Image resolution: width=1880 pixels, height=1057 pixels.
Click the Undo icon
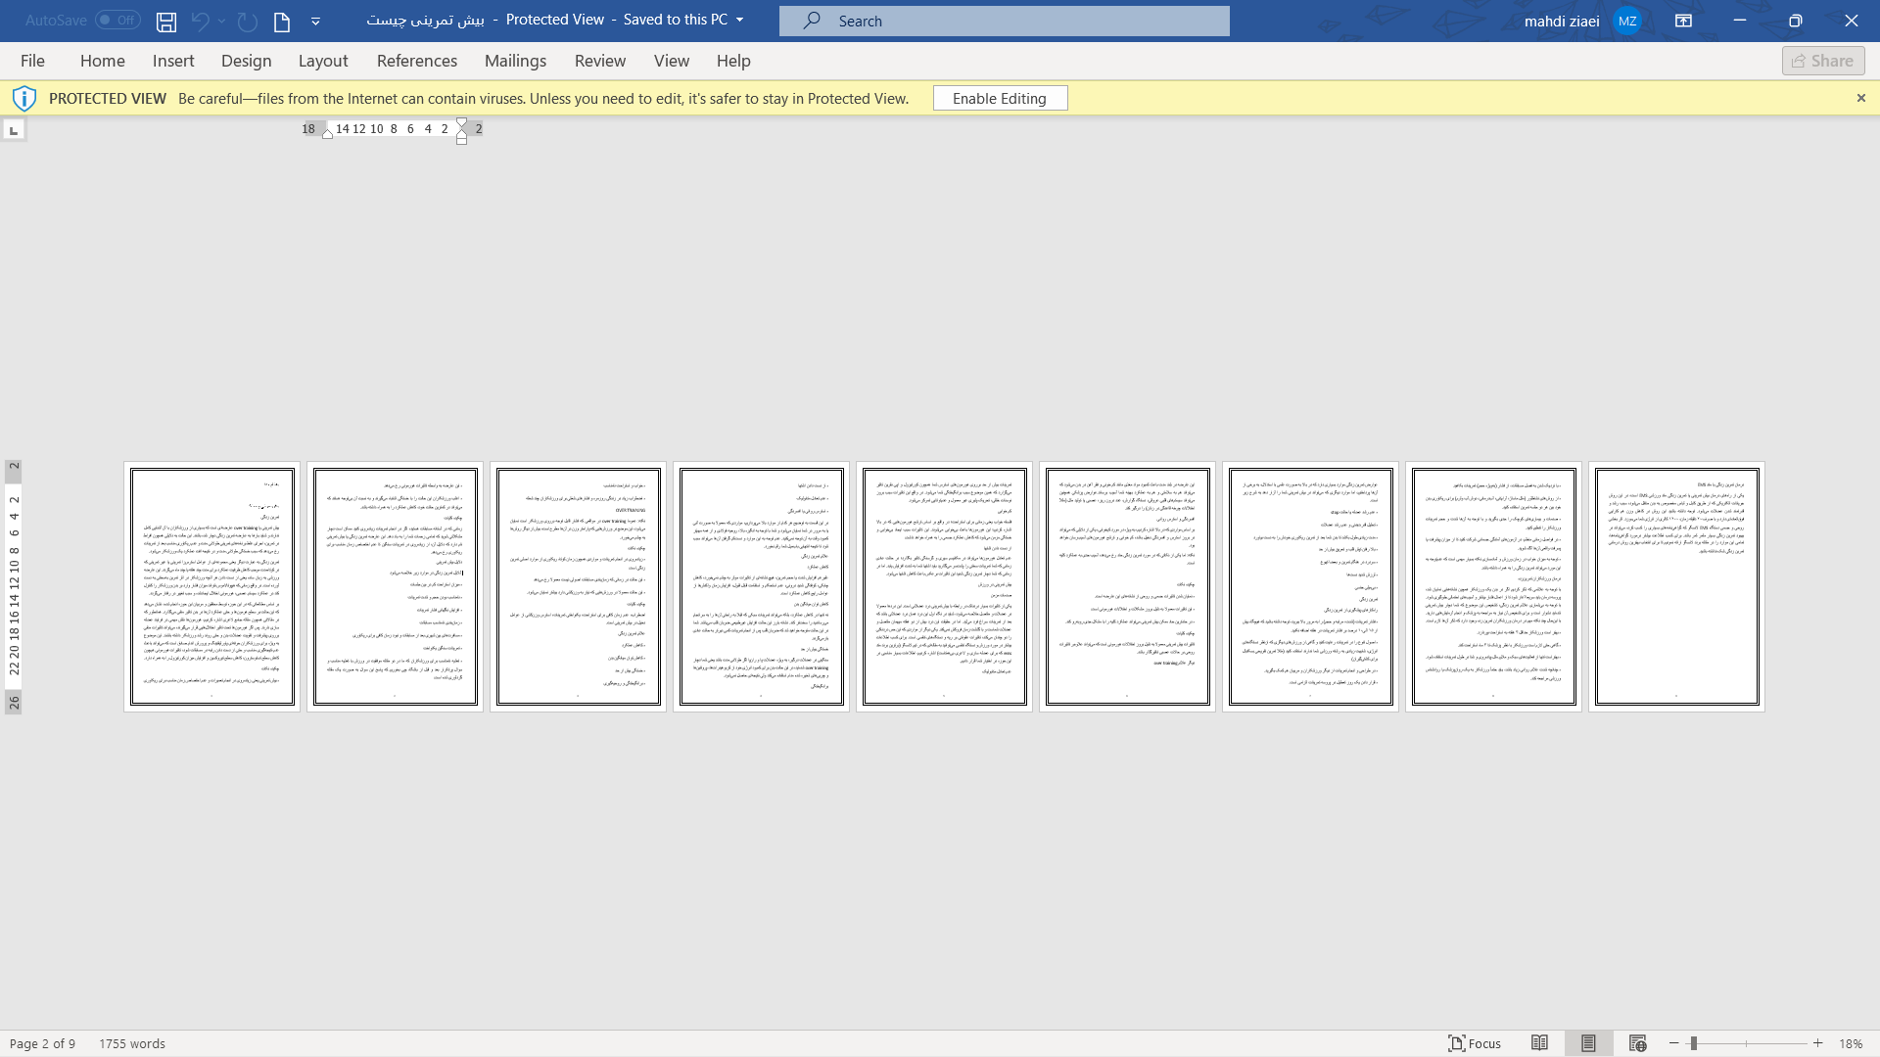(x=200, y=21)
